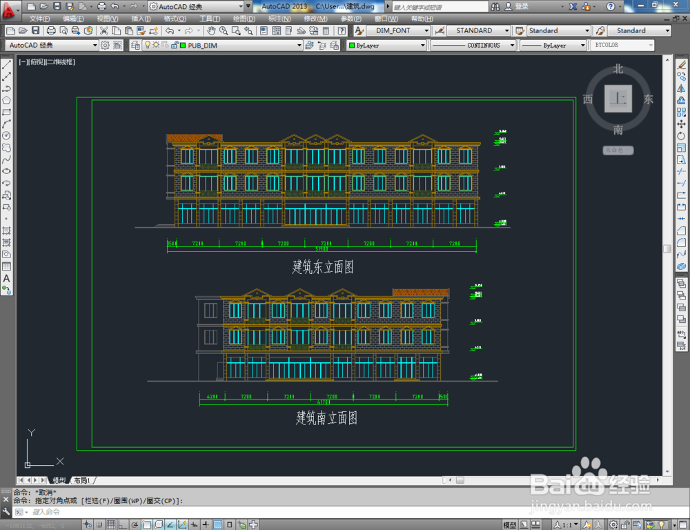Image resolution: width=690 pixels, height=530 pixels.
Task: Toggle Ortho Mode in status bar
Action: (x=123, y=524)
